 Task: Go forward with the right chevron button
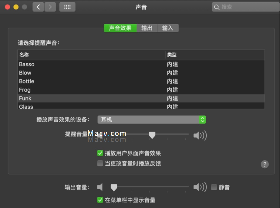click(50, 7)
